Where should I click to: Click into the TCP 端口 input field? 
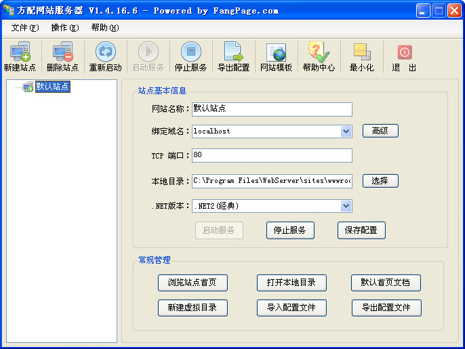tap(272, 155)
